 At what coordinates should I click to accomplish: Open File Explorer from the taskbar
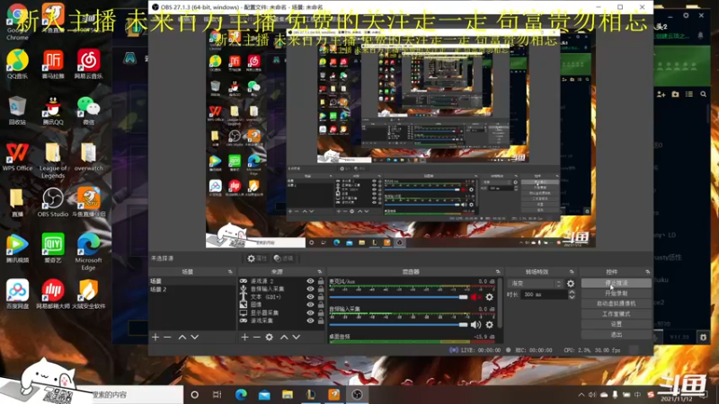[x=288, y=394]
